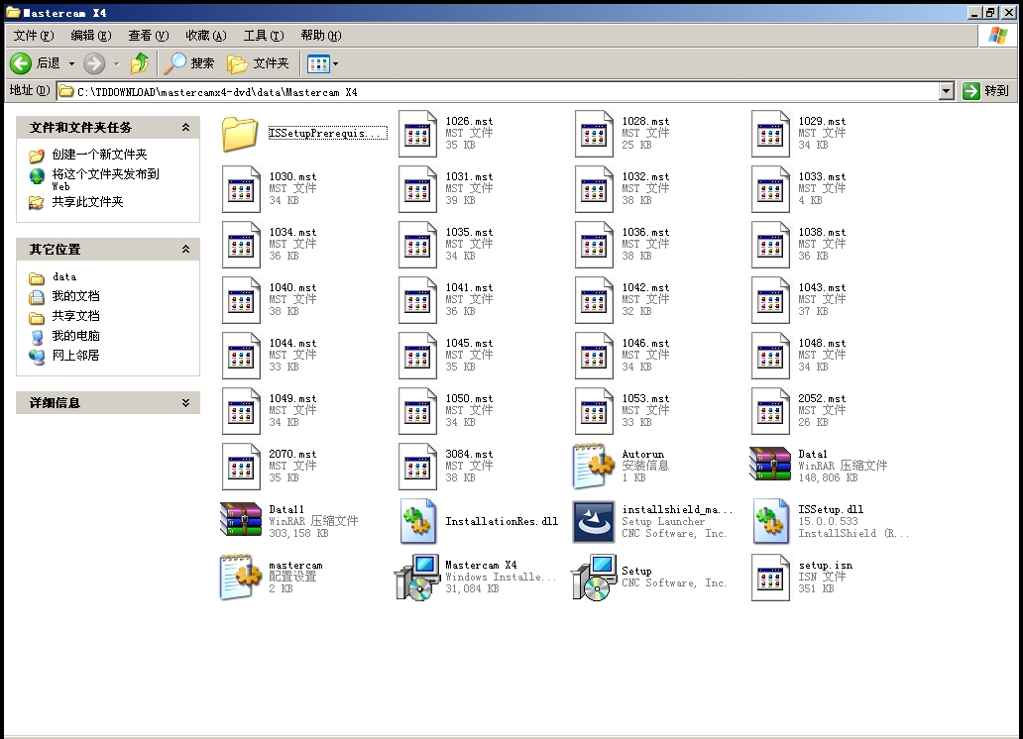Open the Views icon toolbar button
This screenshot has height=739, width=1023.
click(x=318, y=64)
